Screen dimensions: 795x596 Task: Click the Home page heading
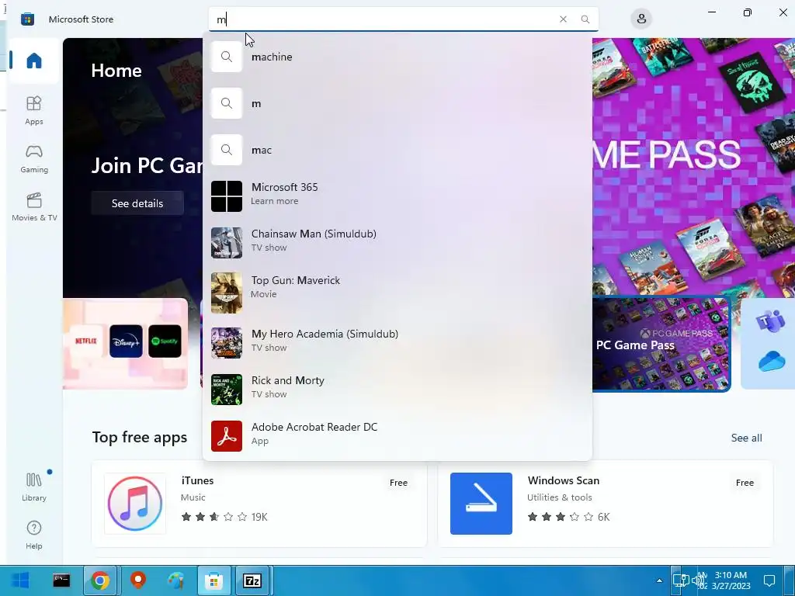coord(116,71)
